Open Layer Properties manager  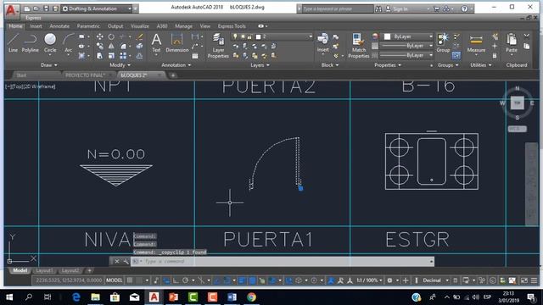218,46
